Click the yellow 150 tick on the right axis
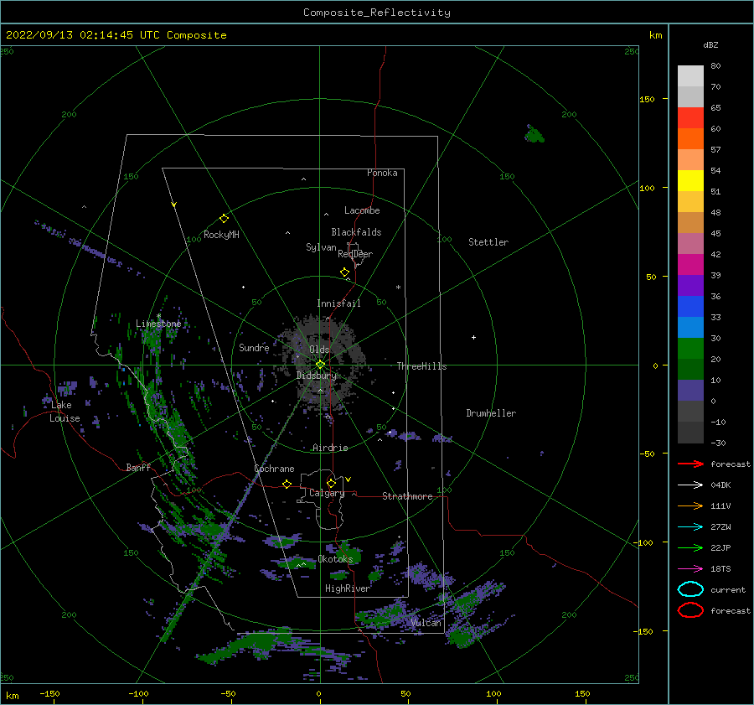The image size is (754, 705). click(x=647, y=99)
